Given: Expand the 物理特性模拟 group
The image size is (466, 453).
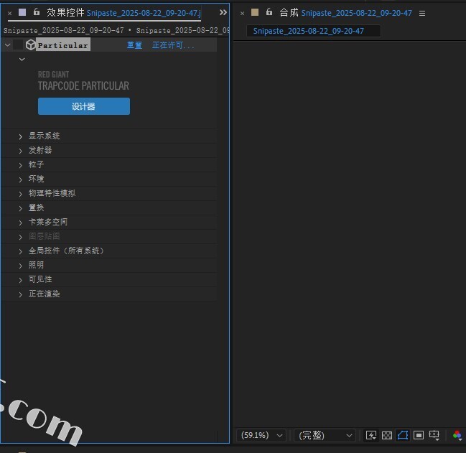Looking at the screenshot, I should coord(20,194).
